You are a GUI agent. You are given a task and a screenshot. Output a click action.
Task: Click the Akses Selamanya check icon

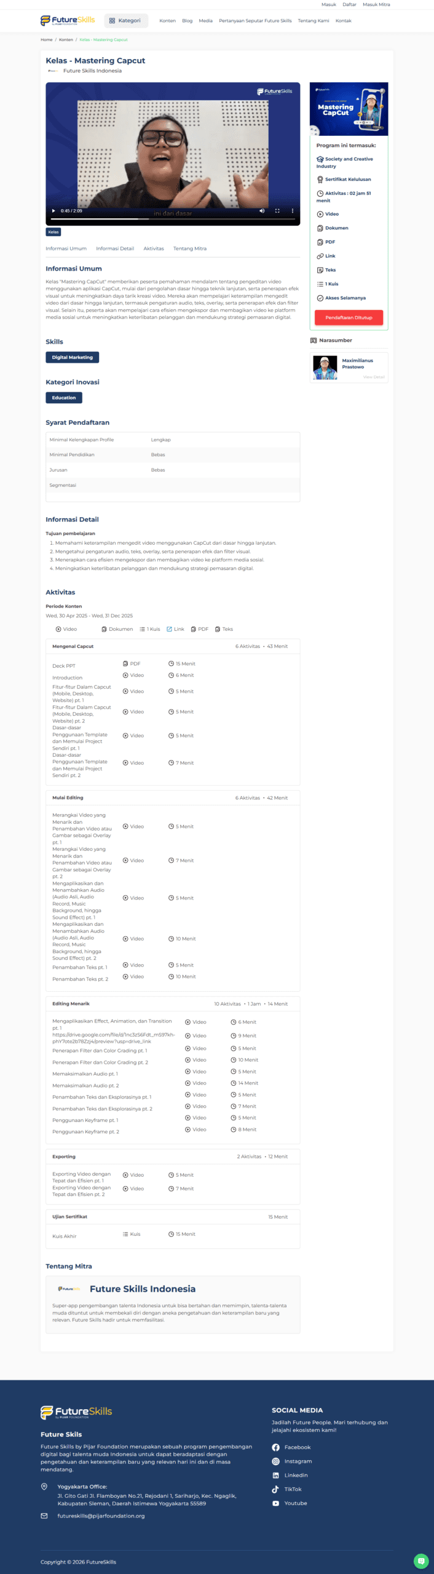pos(320,298)
